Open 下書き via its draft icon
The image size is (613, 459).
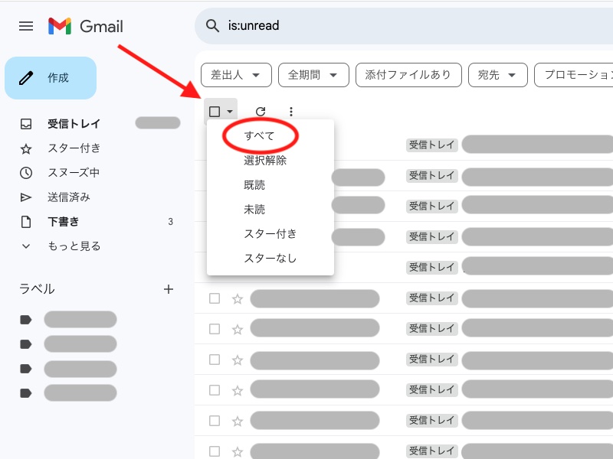click(x=25, y=222)
